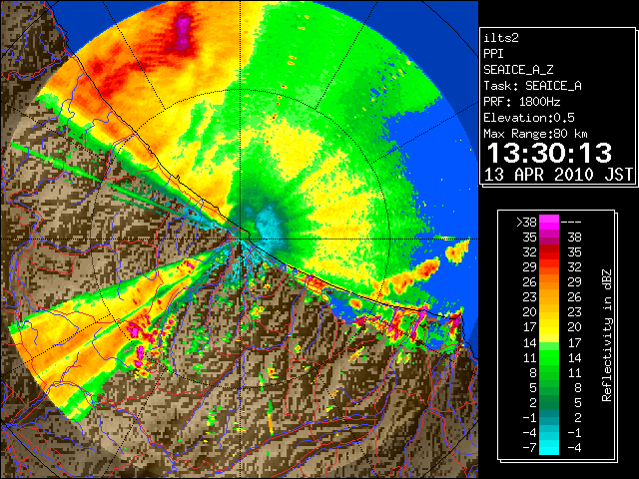Click the '>38' legend label
The width and height of the screenshot is (639, 479).
pyautogui.click(x=526, y=223)
